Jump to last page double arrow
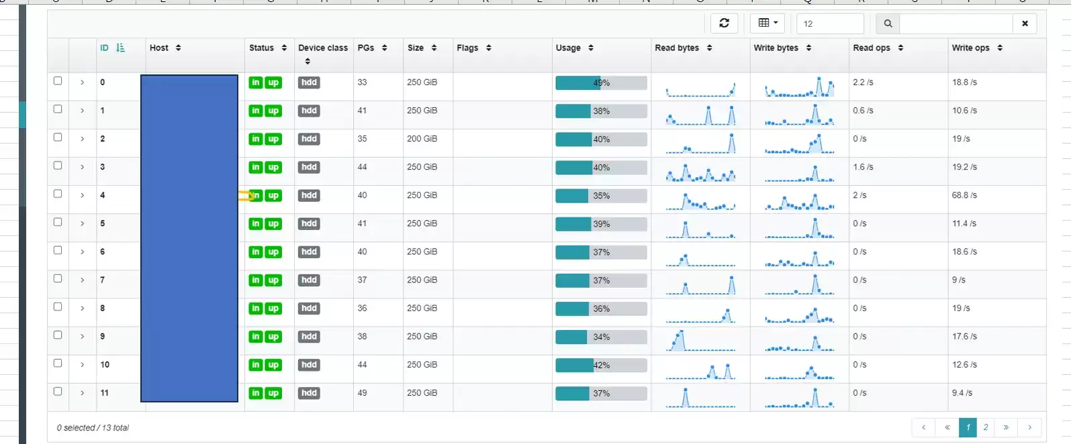This screenshot has height=444, width=1071. coord(1006,427)
